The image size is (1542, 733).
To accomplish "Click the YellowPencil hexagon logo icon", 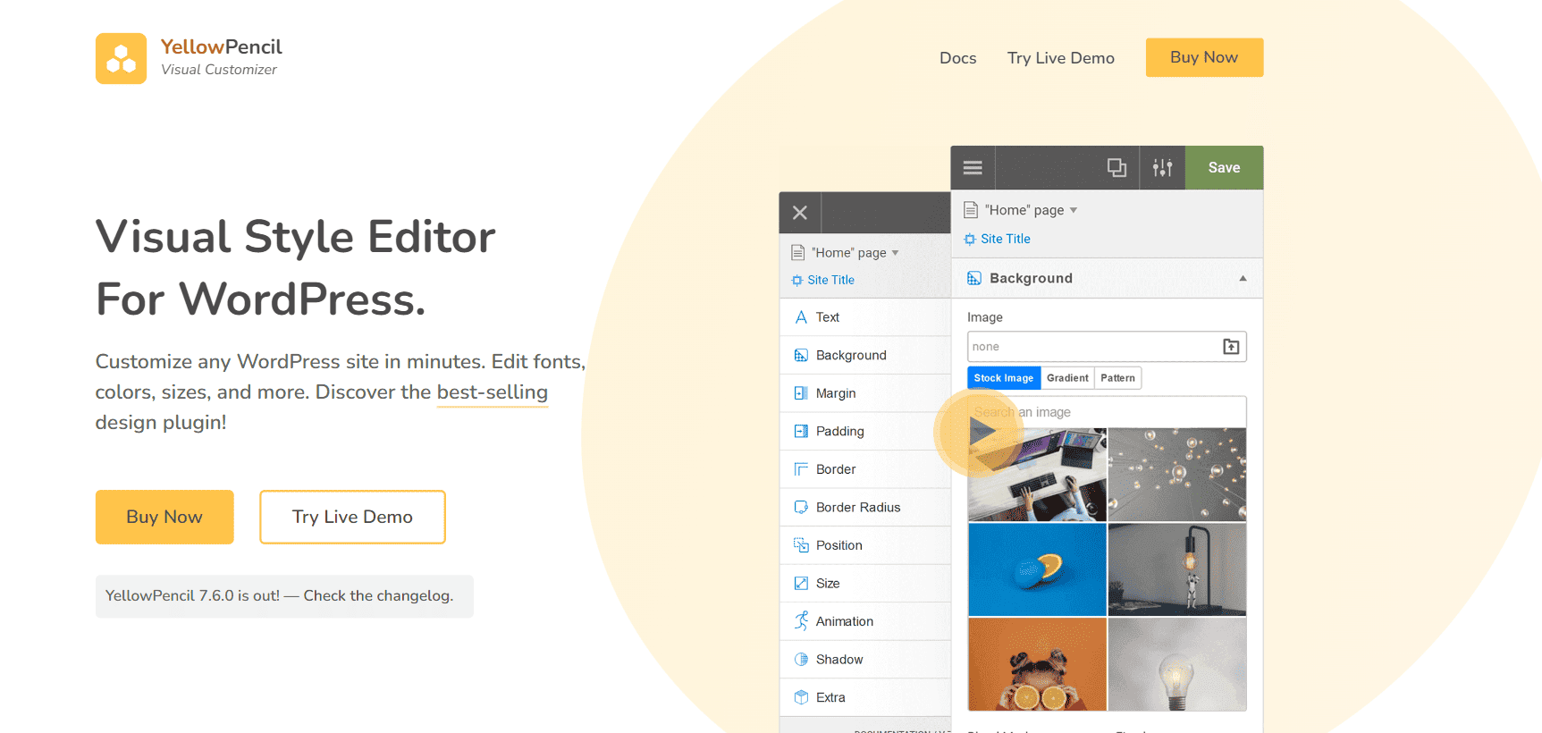I will (121, 58).
